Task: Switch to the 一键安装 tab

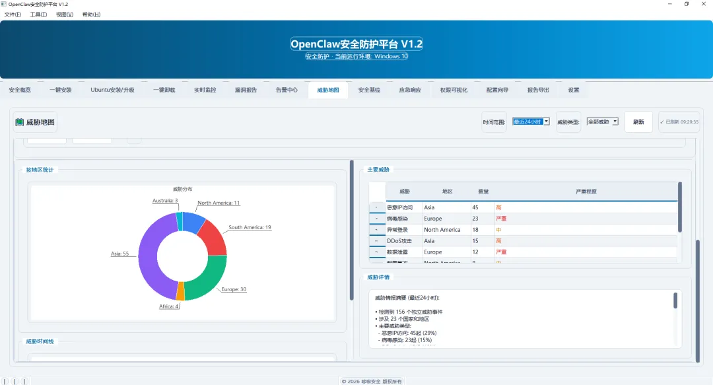Action: (61, 90)
